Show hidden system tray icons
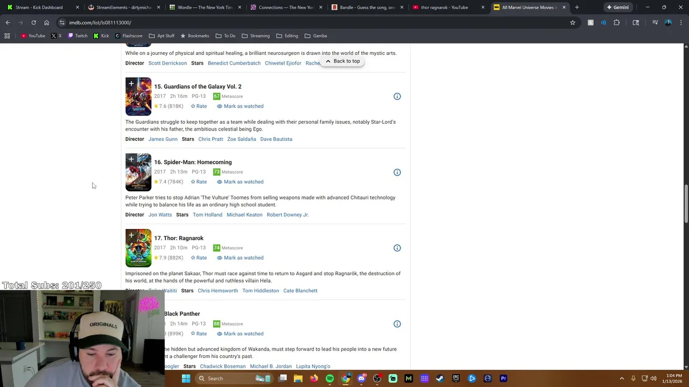The height and width of the screenshot is (387, 689). click(622, 378)
